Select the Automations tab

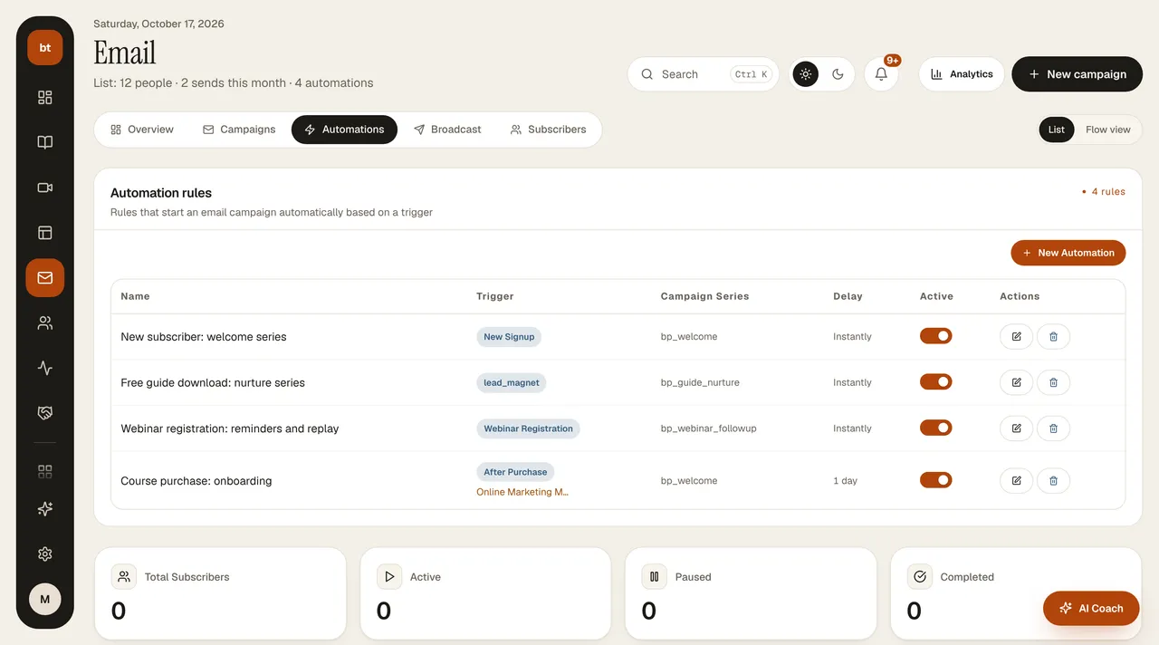click(x=344, y=130)
